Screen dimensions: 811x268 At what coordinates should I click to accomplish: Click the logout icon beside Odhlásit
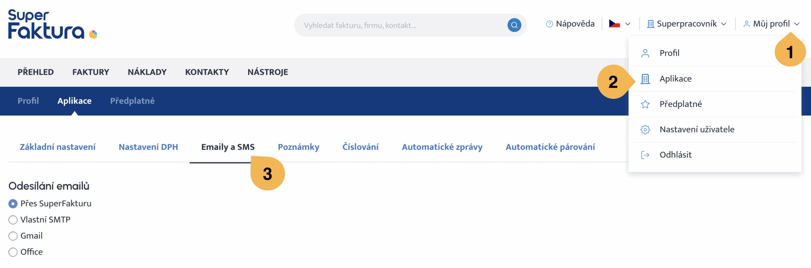point(645,155)
